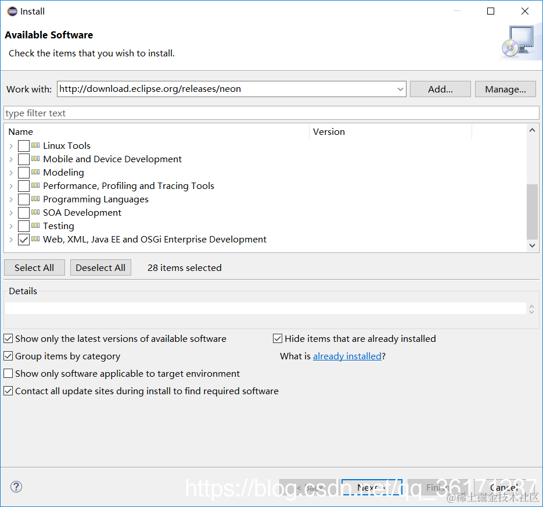Screen dimensions: 543x507
Task: Click the type filter text field
Action: 271,113
